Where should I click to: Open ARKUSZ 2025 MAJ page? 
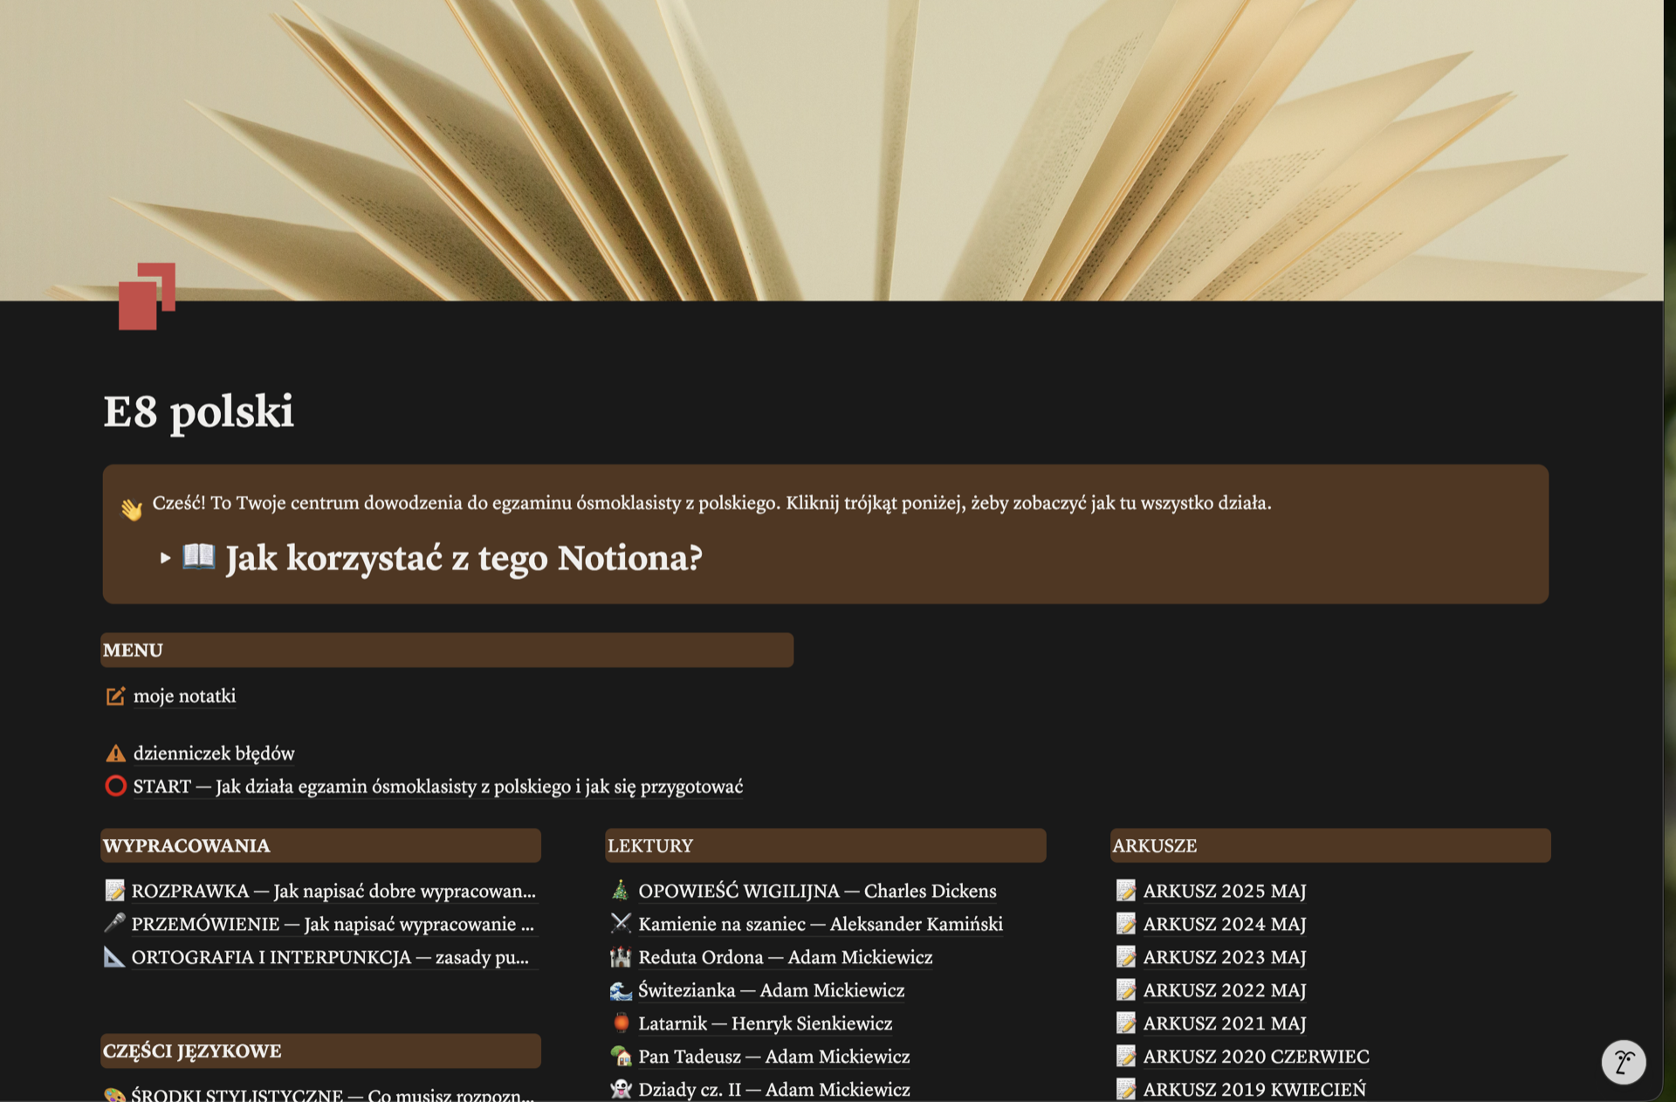coord(1224,891)
